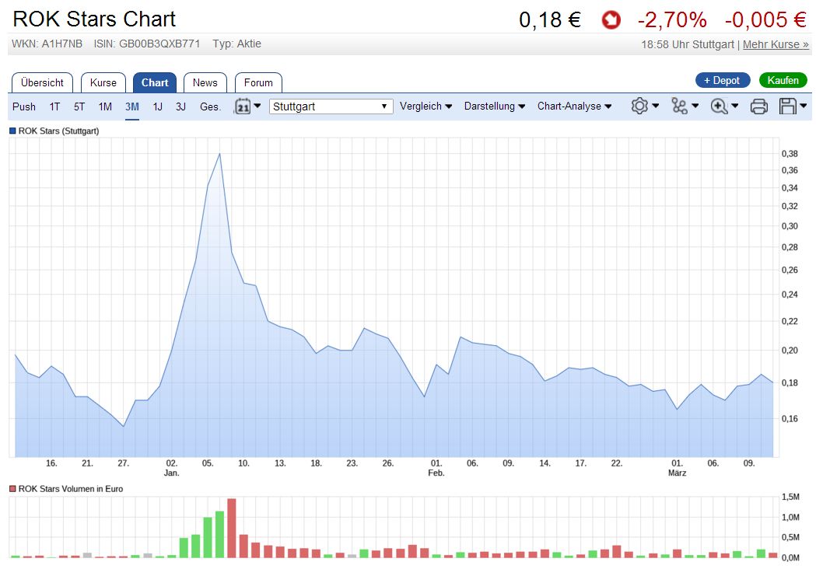Screen dimensions: 816x569
Task: Click the 0,18 € current price
Action: [550, 20]
